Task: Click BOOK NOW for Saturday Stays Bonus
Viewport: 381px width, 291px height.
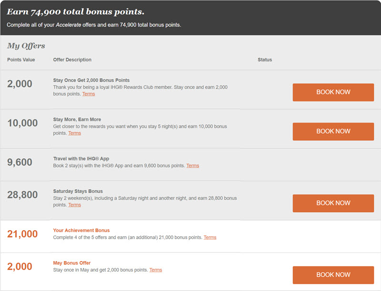Action: (333, 203)
